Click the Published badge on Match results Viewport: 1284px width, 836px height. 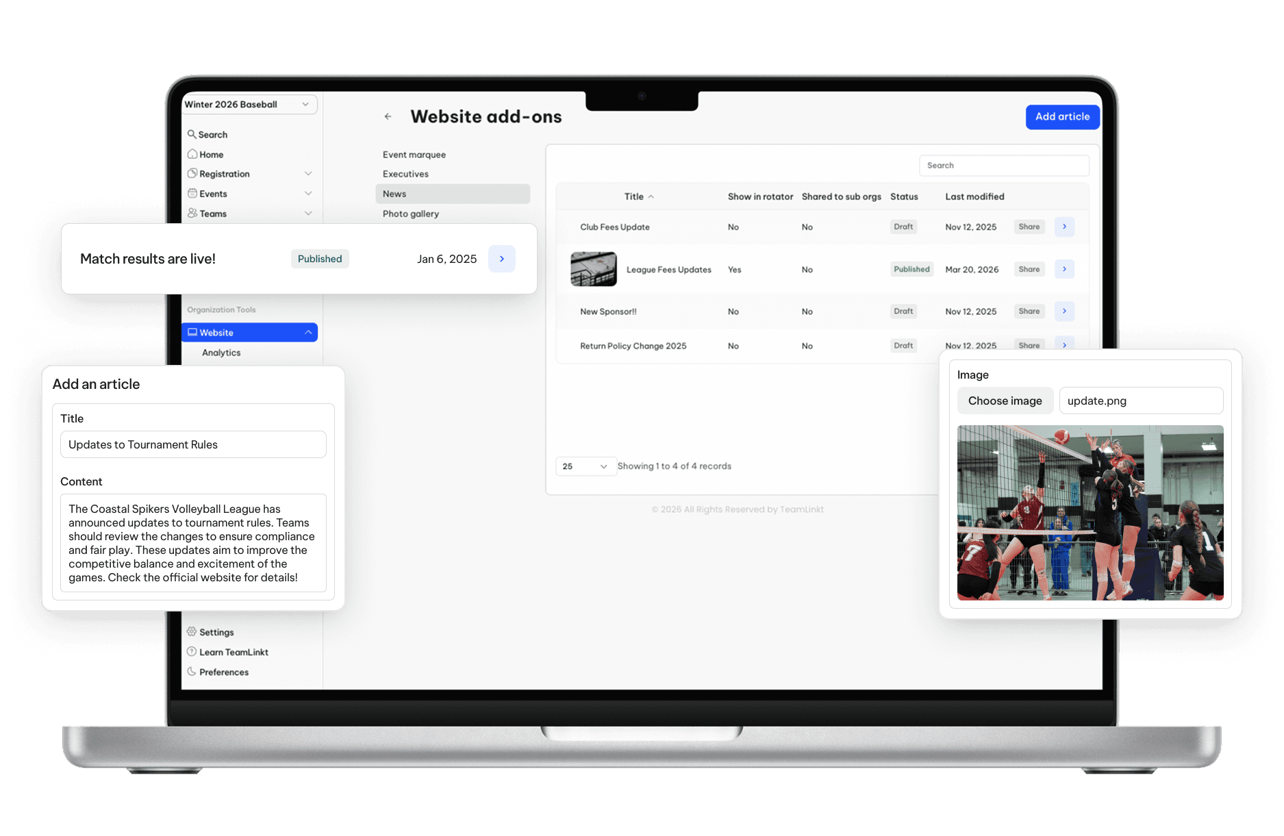319,258
